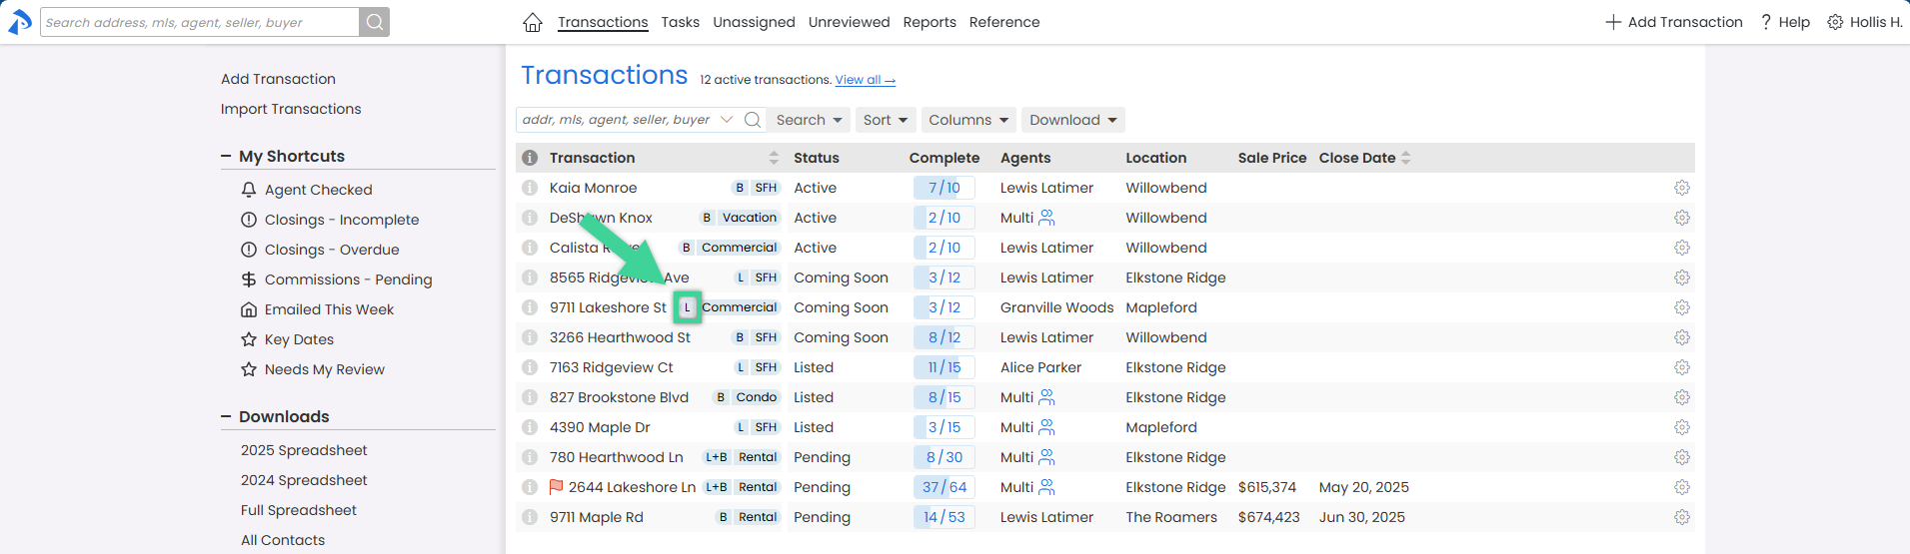Viewport: 1910px width, 554px height.
Task: Open the Search dropdown button
Action: pyautogui.click(x=810, y=120)
